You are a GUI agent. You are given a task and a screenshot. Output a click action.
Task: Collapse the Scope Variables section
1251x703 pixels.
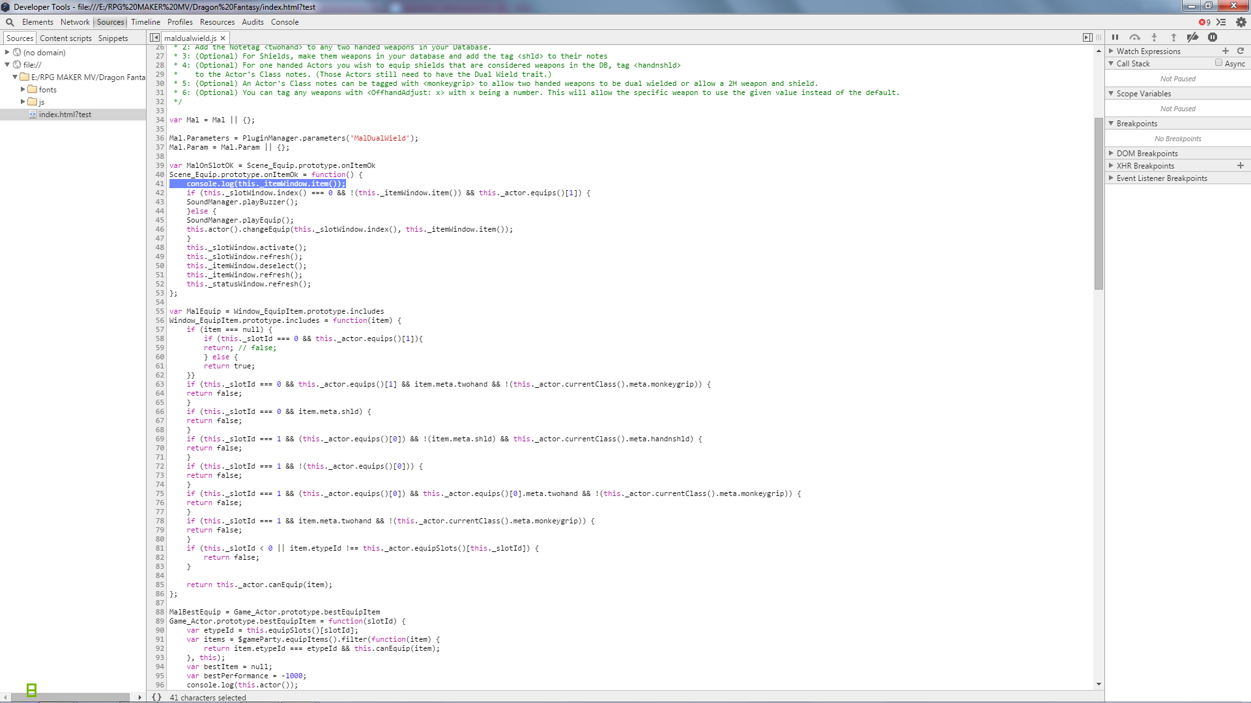[1111, 93]
